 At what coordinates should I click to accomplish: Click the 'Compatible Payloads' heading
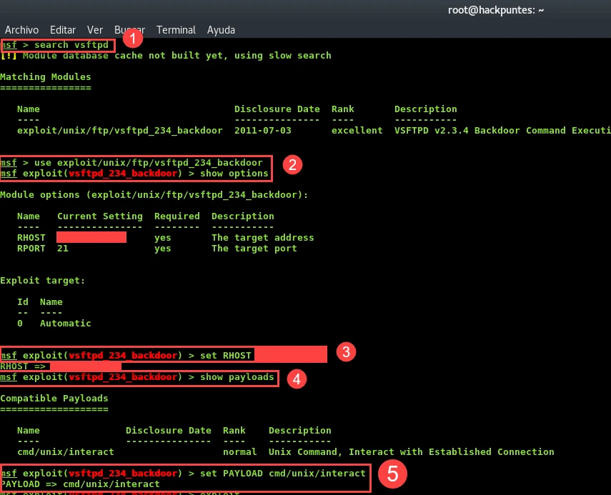(54, 399)
